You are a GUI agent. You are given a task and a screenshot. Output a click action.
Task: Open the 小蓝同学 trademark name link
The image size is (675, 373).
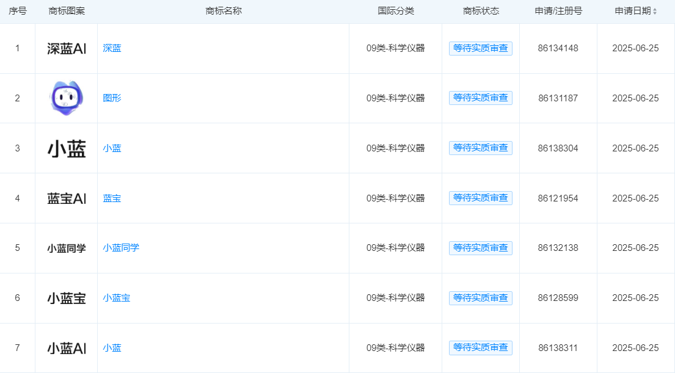(121, 248)
